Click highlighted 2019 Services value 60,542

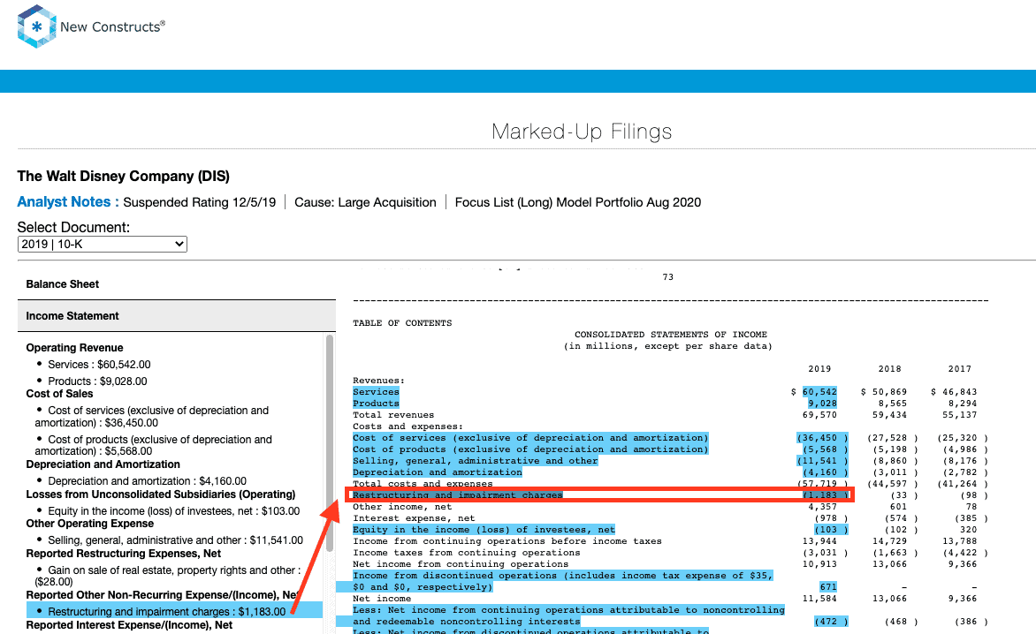(x=820, y=392)
